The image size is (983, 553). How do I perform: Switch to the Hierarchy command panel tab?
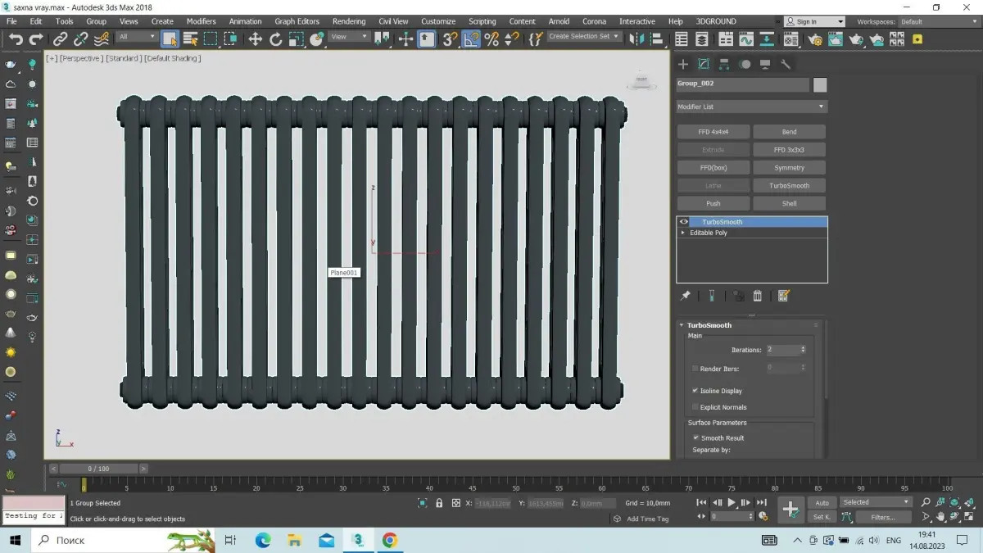click(724, 64)
